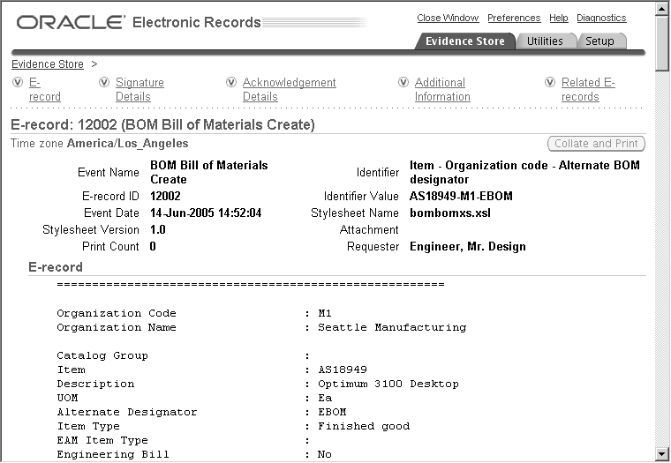
Task: Click the Engineering Bill value No
Action: tap(324, 454)
